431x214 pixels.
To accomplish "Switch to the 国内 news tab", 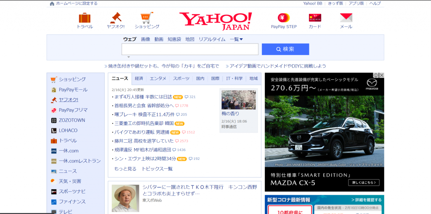I will pos(200,78).
